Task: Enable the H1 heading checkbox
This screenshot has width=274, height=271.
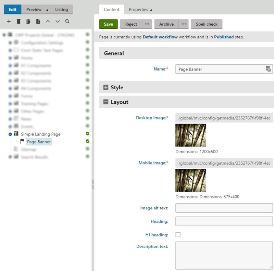Action: pos(178,235)
